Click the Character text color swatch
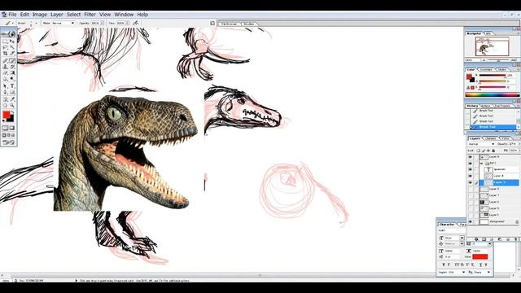This screenshot has width=521, height=293. (x=479, y=256)
